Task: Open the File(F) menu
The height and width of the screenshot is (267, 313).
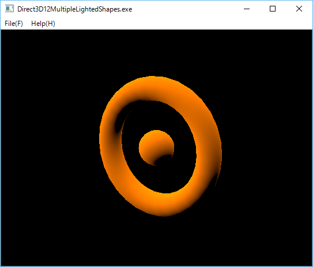Action: coord(14,24)
